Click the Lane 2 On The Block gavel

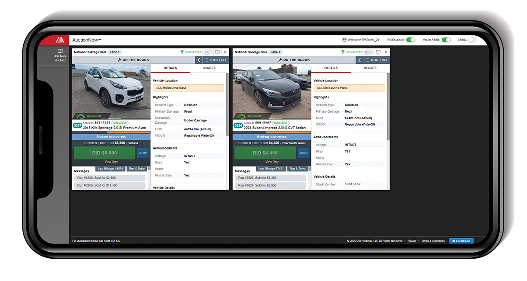click(280, 60)
